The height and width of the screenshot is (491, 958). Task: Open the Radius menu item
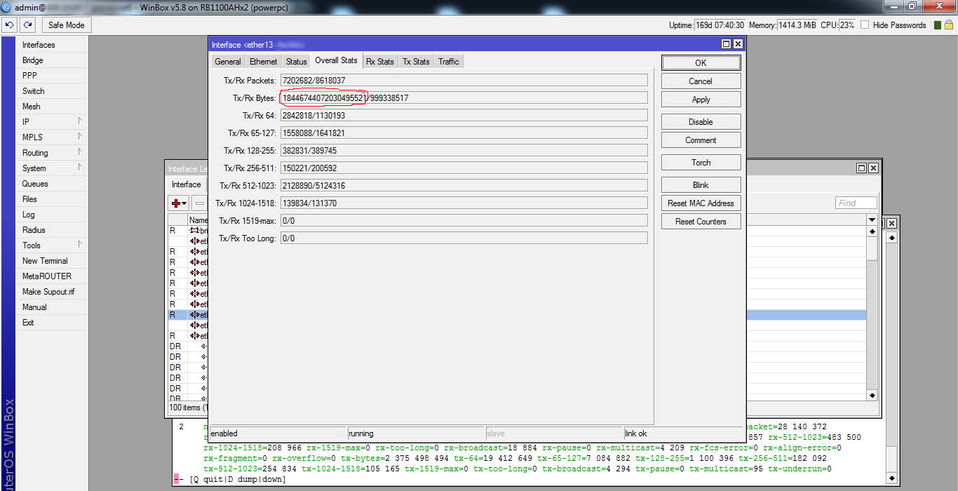[53, 230]
